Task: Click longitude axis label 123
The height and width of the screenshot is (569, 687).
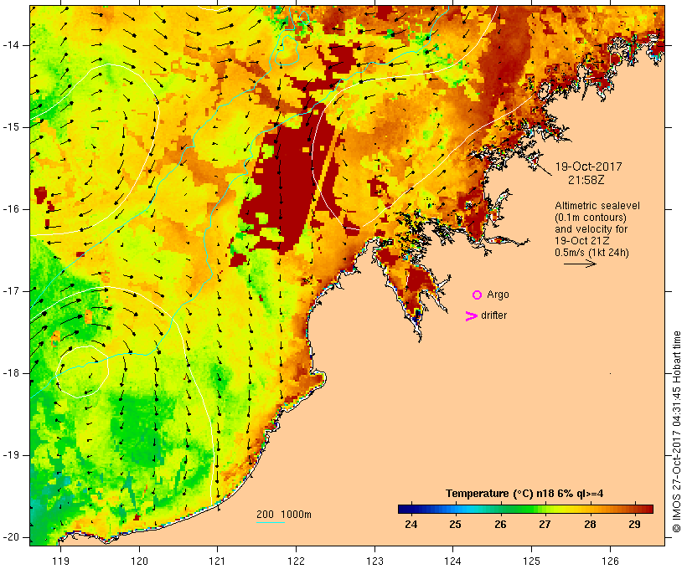Action: tap(374, 561)
